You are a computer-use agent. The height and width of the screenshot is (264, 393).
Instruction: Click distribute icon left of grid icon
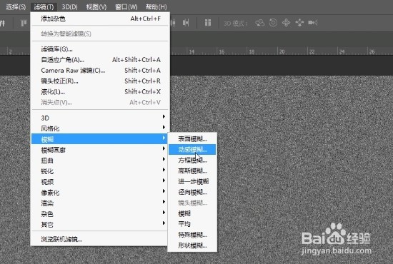coord(186,23)
